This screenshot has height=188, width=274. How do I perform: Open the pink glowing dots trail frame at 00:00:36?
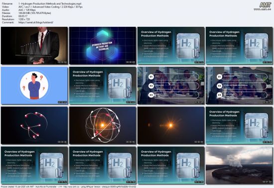(34, 125)
